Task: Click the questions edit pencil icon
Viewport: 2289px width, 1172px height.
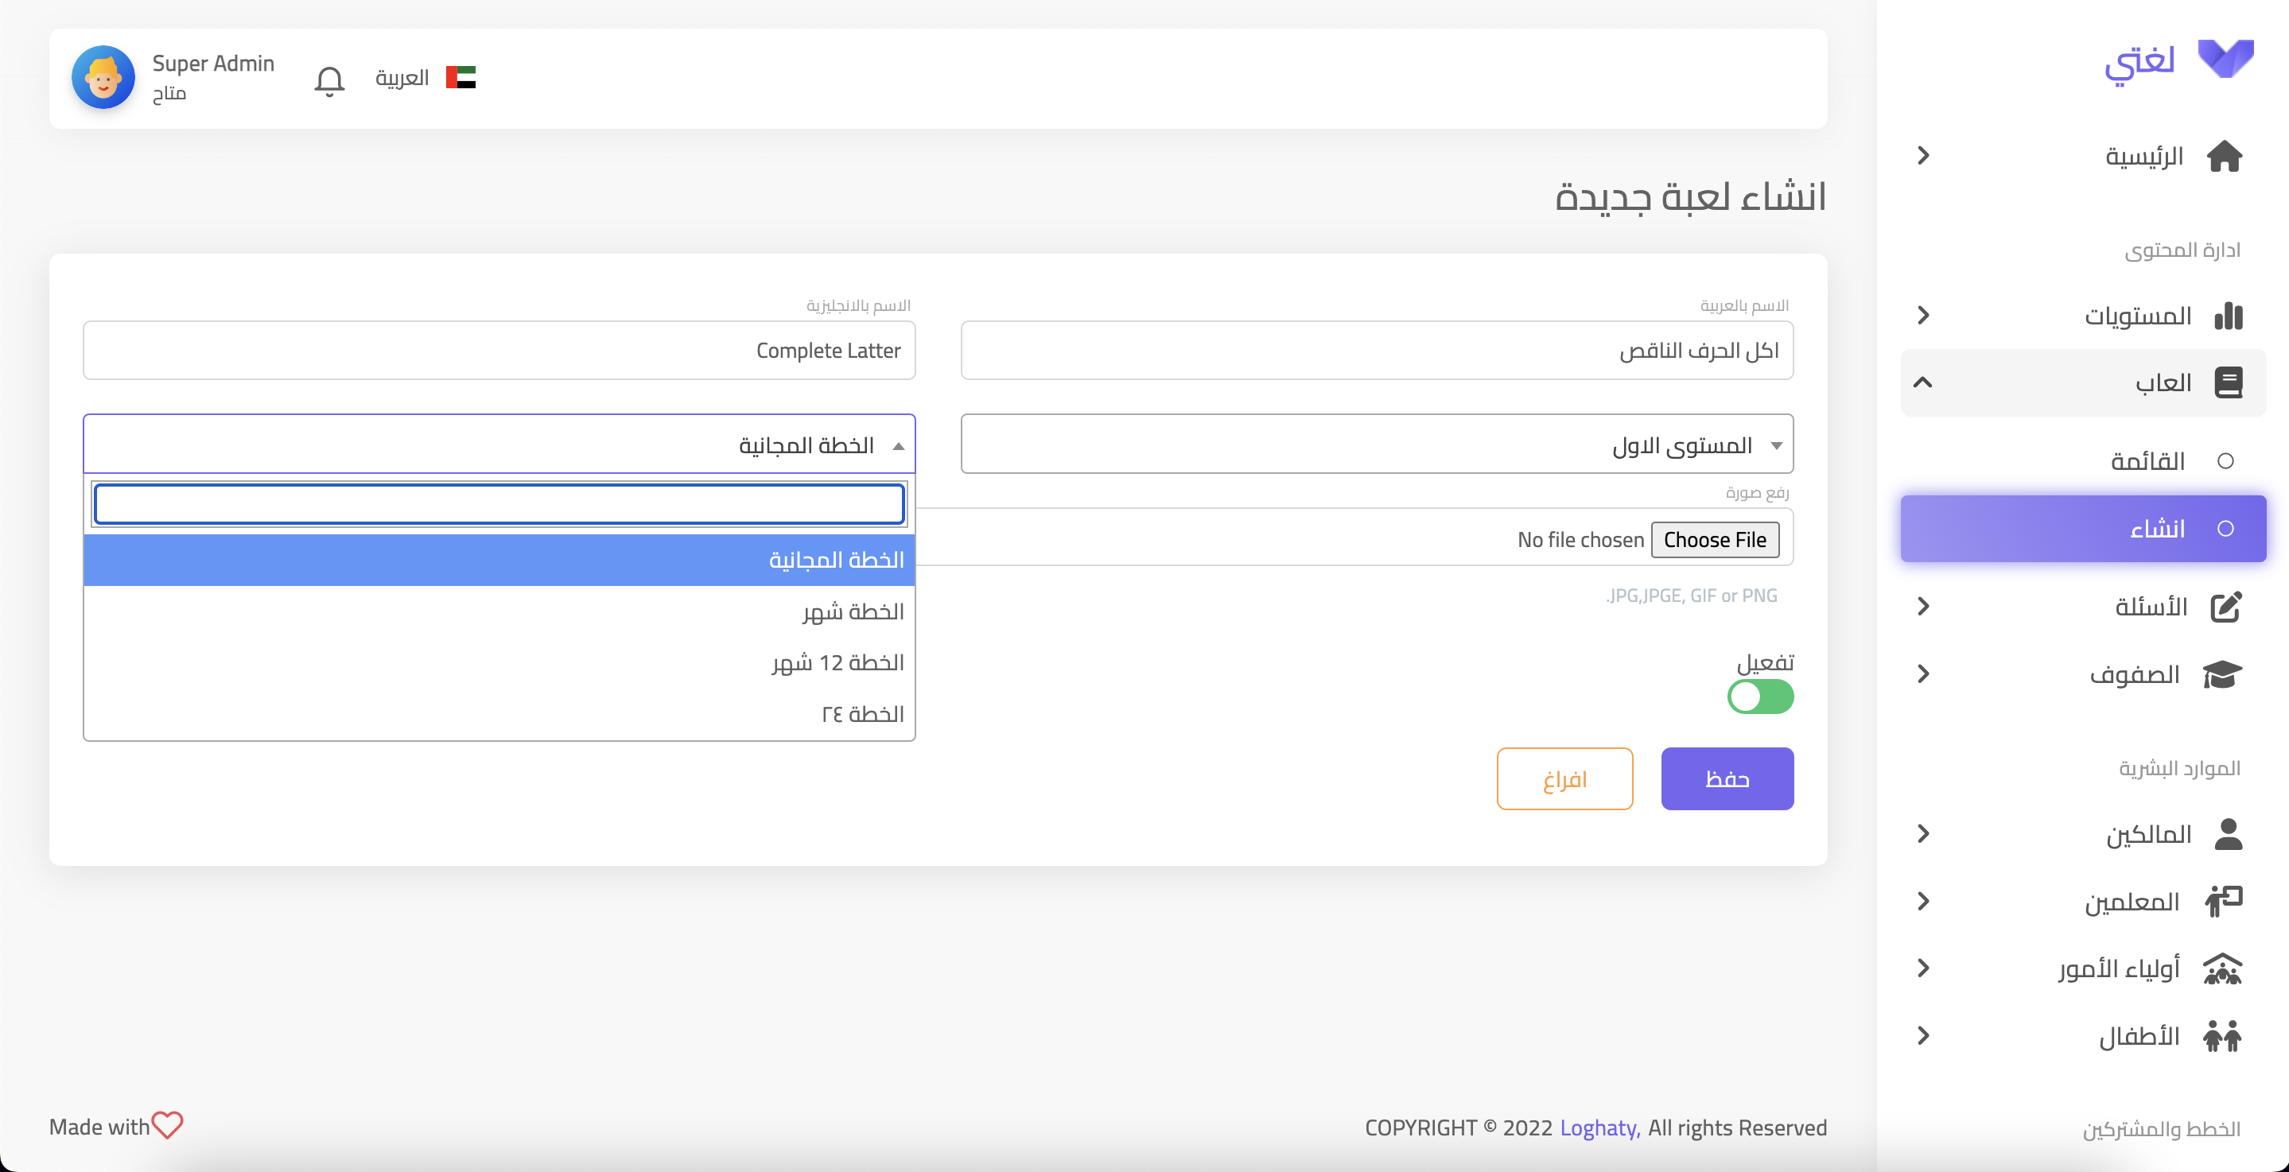Action: pyautogui.click(x=2225, y=607)
